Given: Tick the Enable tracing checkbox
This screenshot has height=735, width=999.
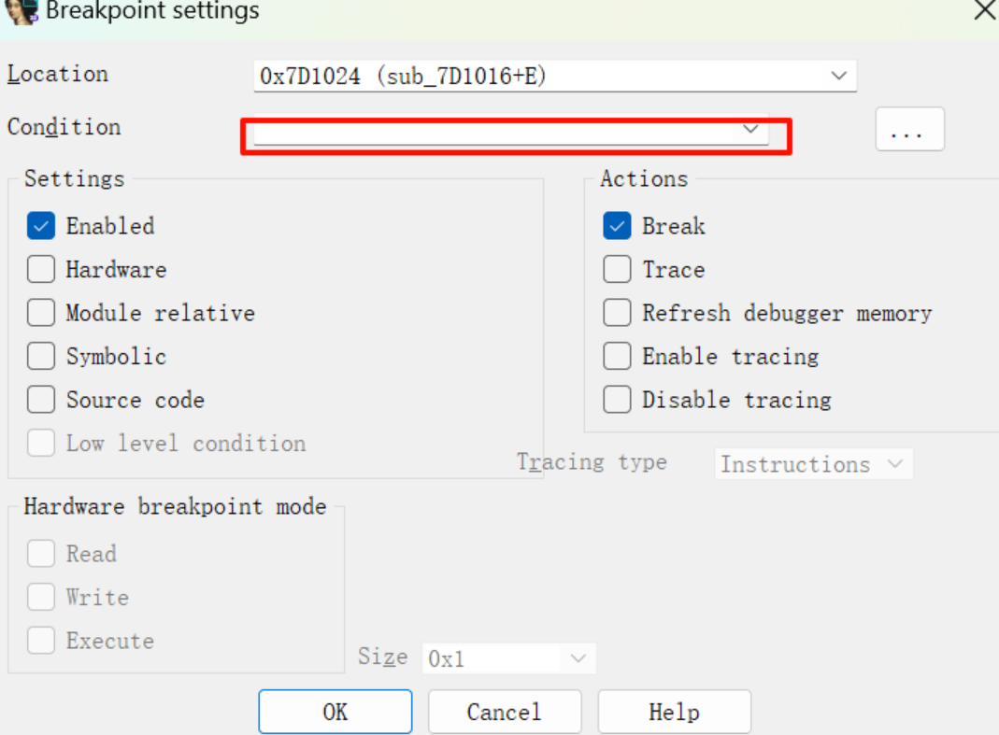Looking at the screenshot, I should point(617,357).
